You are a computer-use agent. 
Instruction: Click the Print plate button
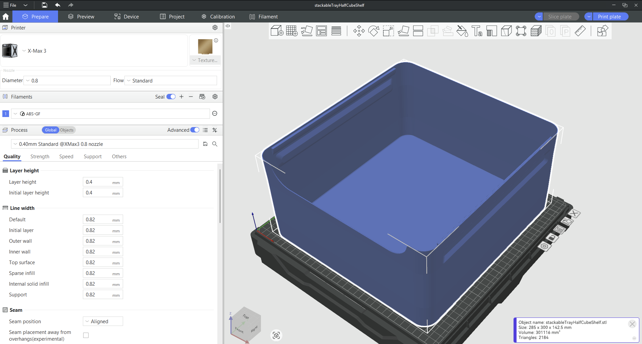click(609, 17)
